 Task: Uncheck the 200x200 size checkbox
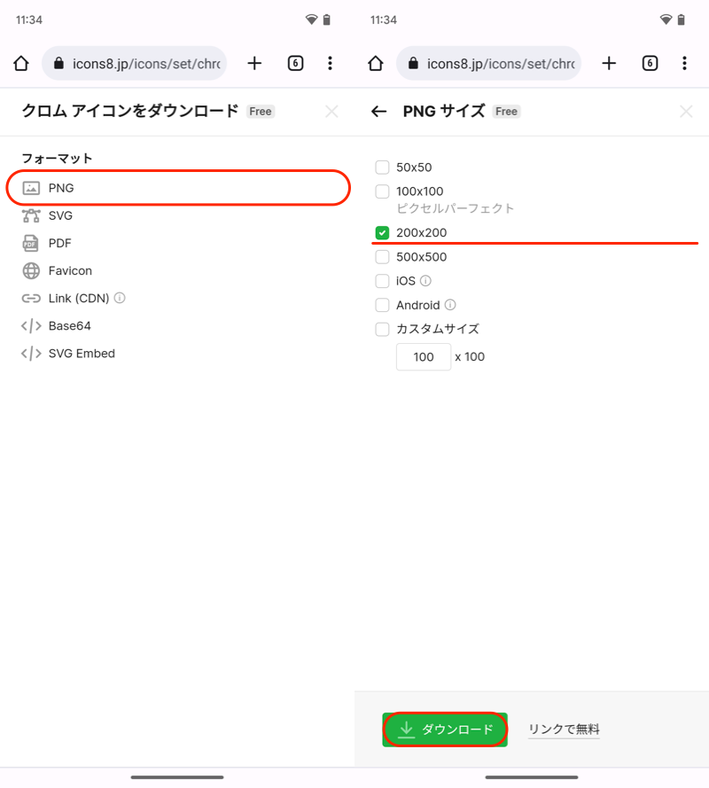point(382,233)
